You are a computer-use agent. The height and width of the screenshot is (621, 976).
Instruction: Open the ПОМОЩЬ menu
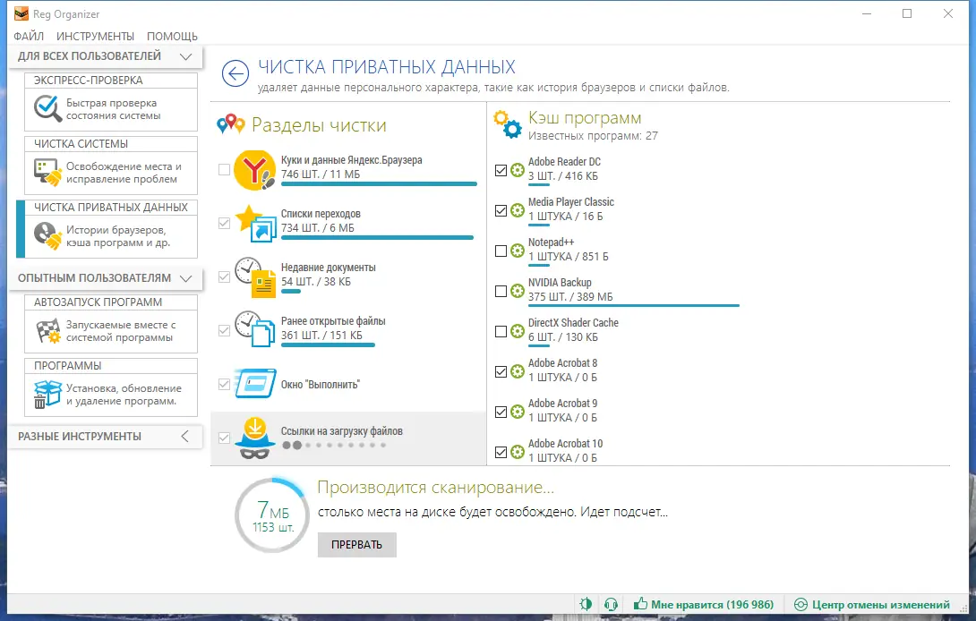pyautogui.click(x=173, y=36)
